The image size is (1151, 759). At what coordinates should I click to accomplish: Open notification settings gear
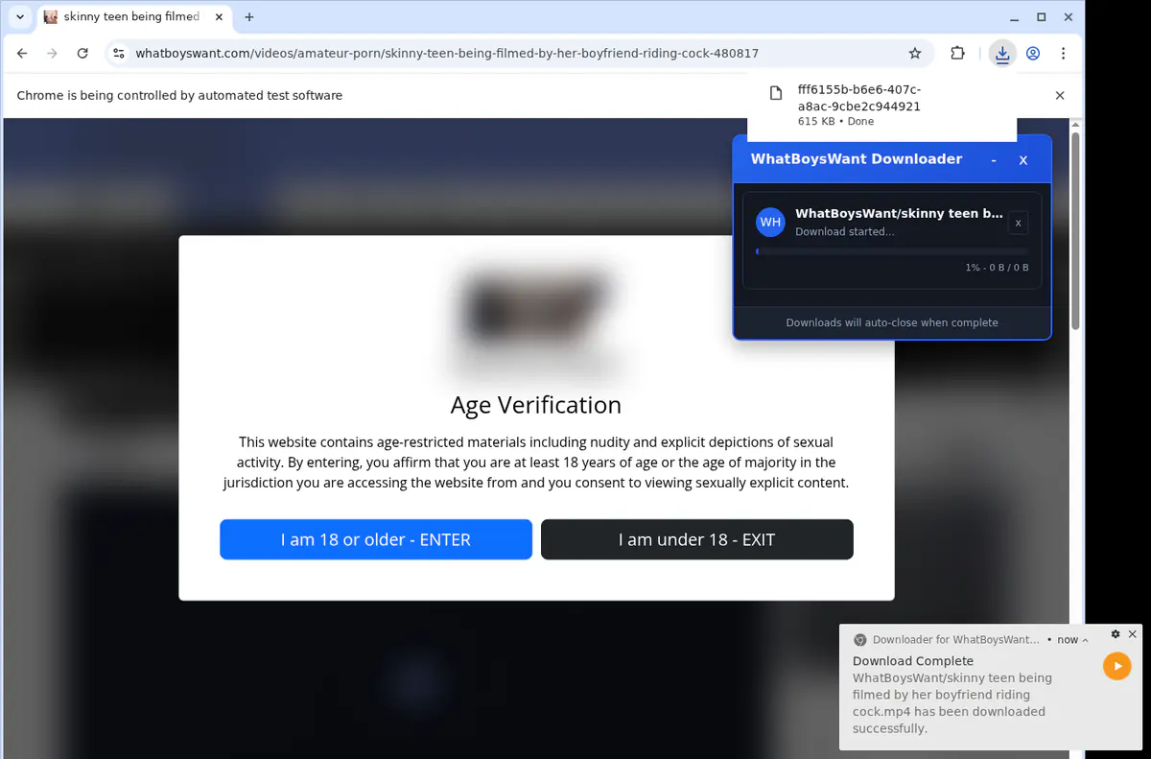pyautogui.click(x=1116, y=634)
